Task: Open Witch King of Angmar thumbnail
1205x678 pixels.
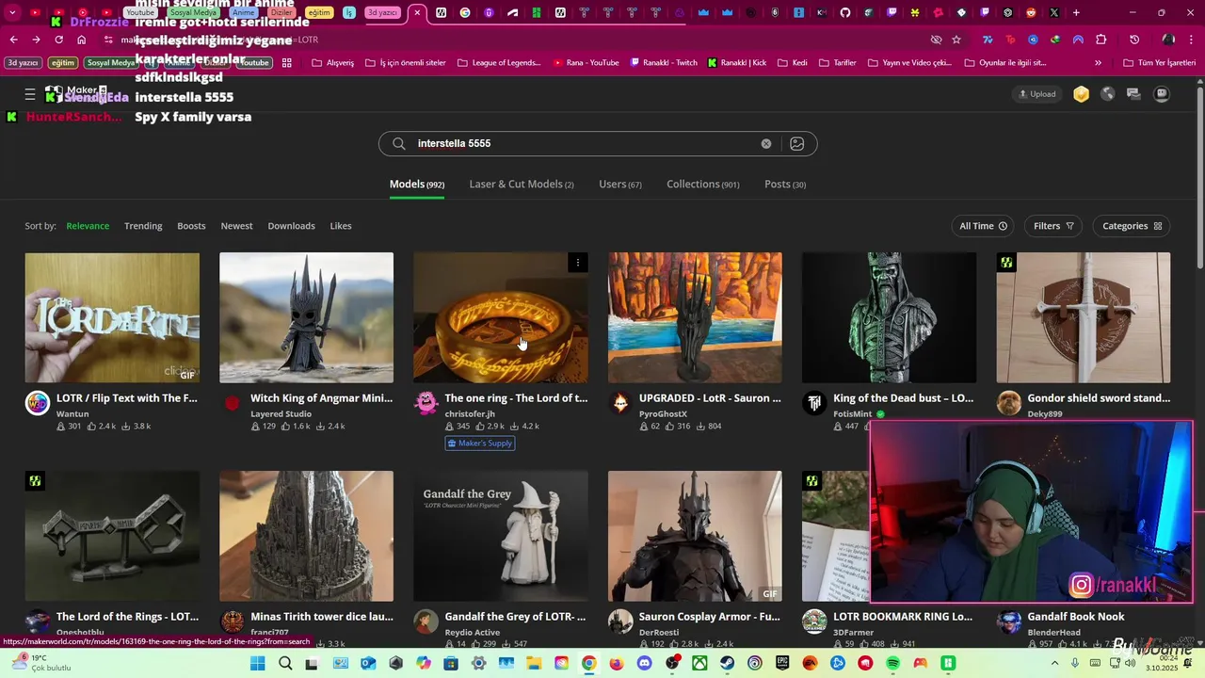Action: tap(306, 317)
